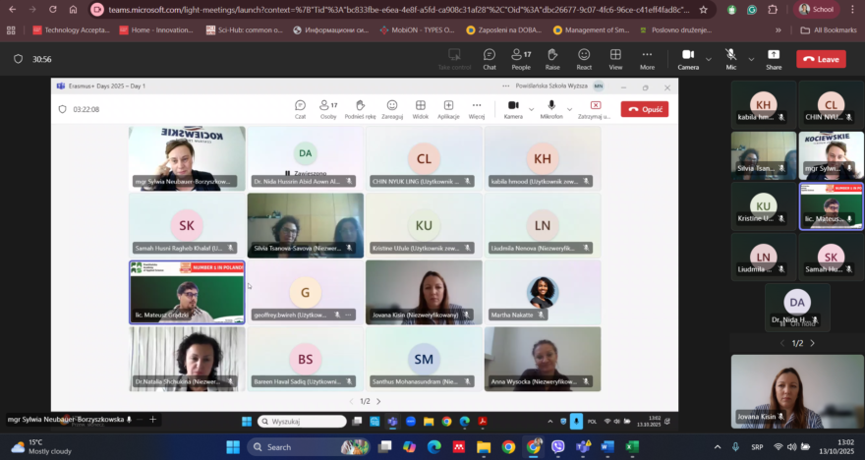Go to next participants page arrow

812,343
